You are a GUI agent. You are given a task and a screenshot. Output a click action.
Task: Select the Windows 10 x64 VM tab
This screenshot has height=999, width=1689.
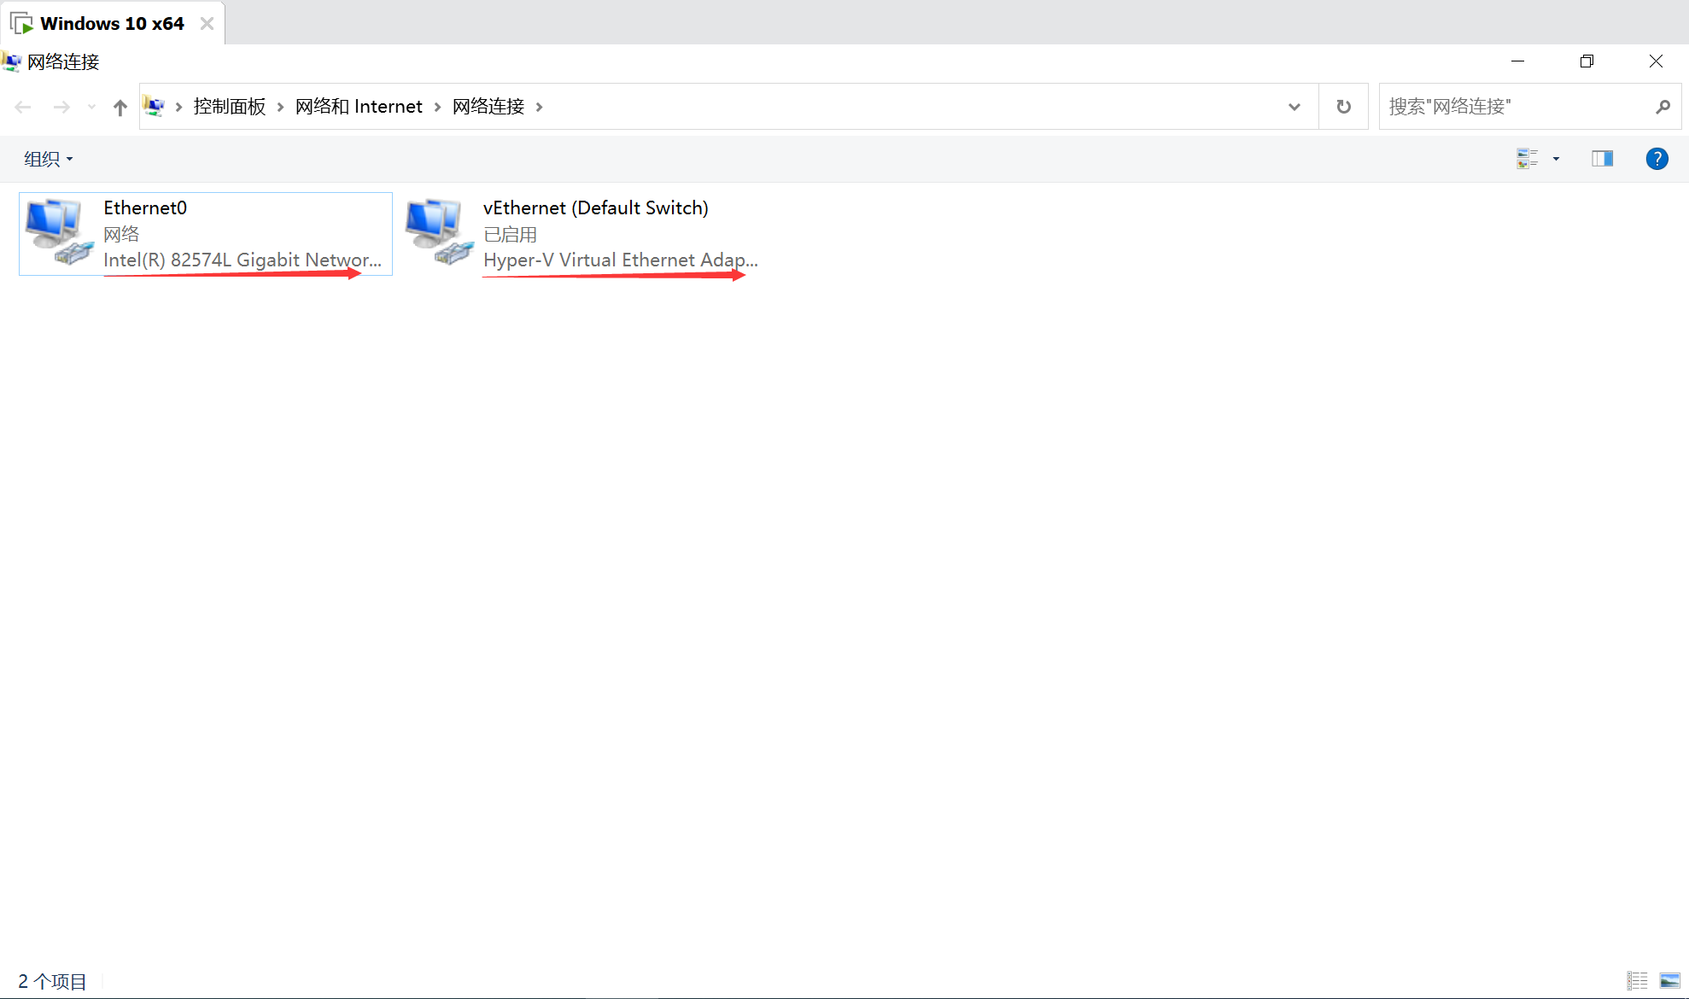112,23
